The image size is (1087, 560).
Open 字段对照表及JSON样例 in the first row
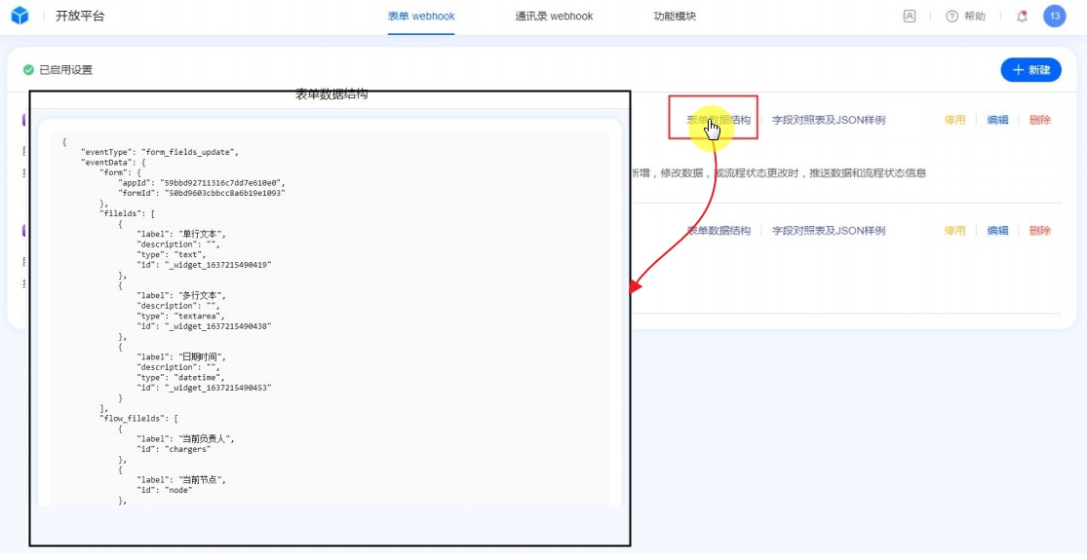pos(829,120)
